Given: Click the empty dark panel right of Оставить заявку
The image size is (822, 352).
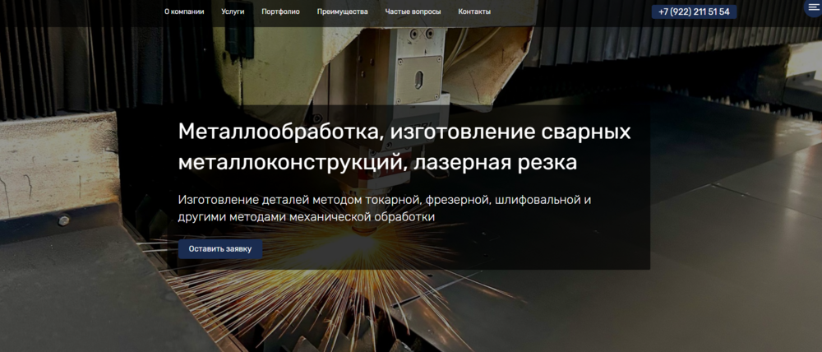Looking at the screenshot, I should [452, 248].
